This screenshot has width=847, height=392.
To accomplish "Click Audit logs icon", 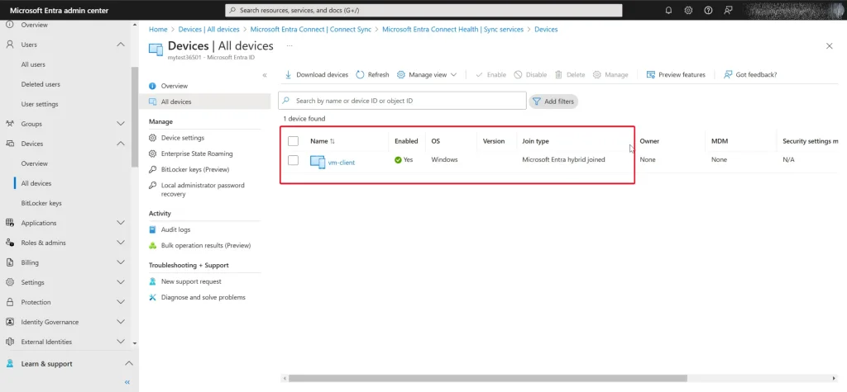I will [x=152, y=229].
